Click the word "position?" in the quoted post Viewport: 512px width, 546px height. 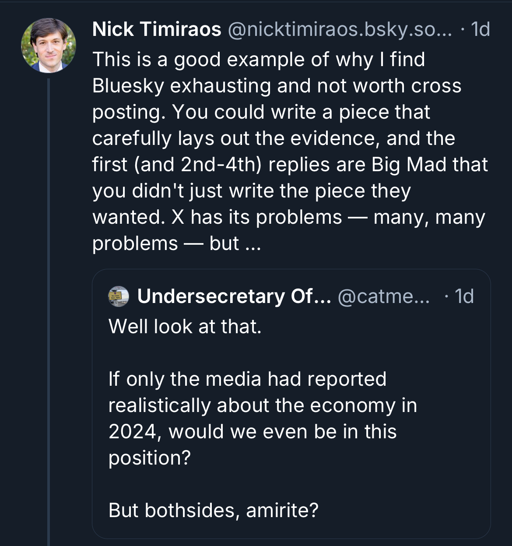tap(150, 458)
